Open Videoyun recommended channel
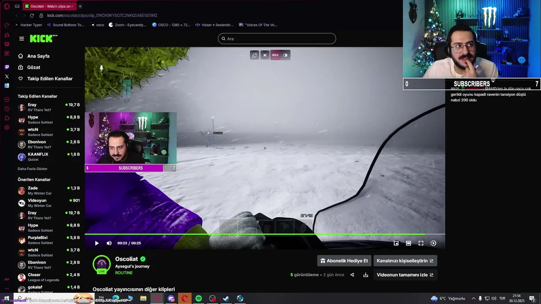 point(49,203)
